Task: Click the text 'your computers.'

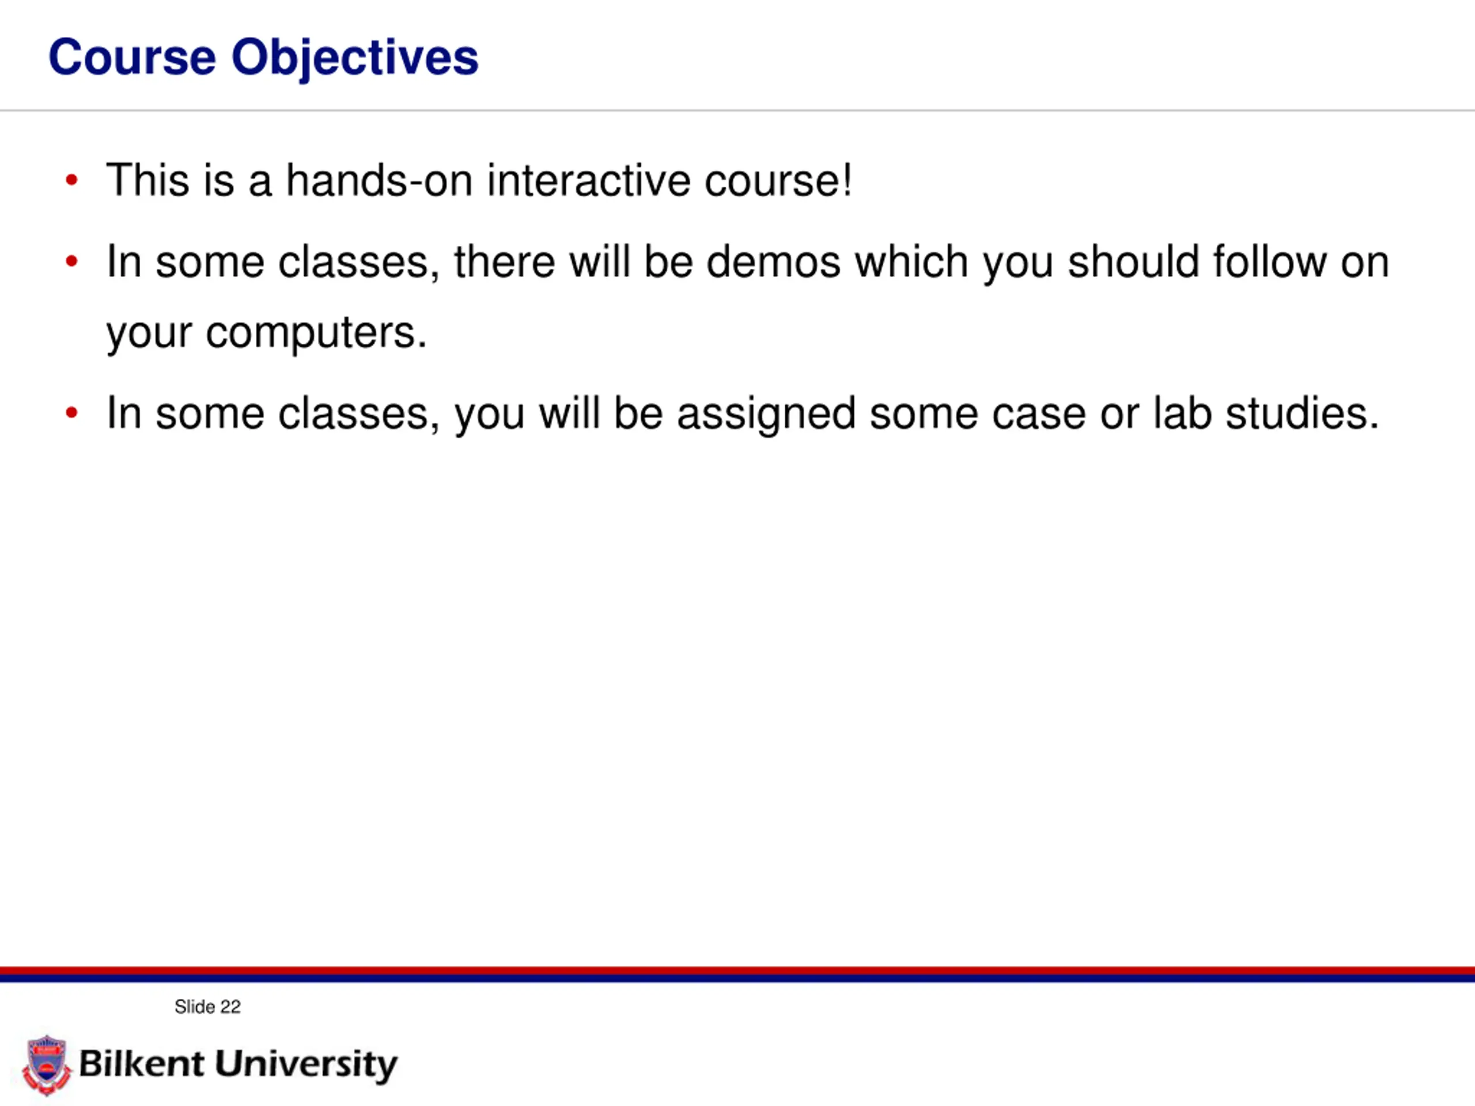Action: tap(267, 333)
